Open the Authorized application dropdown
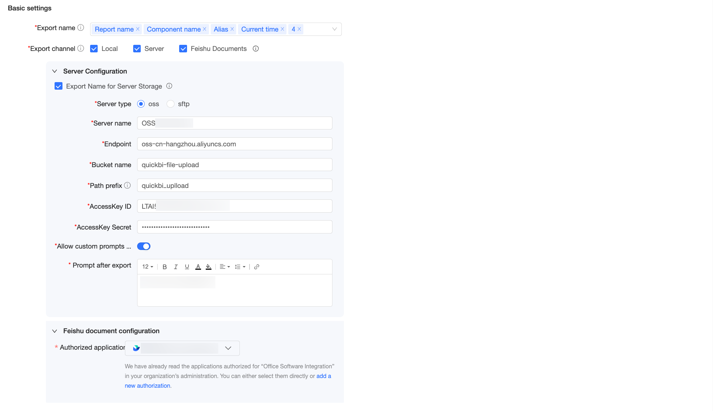The height and width of the screenshot is (411, 713). pyautogui.click(x=182, y=348)
